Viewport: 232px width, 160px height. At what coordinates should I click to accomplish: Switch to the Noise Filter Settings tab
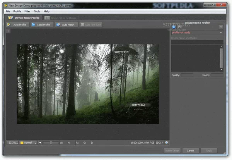point(60,18)
